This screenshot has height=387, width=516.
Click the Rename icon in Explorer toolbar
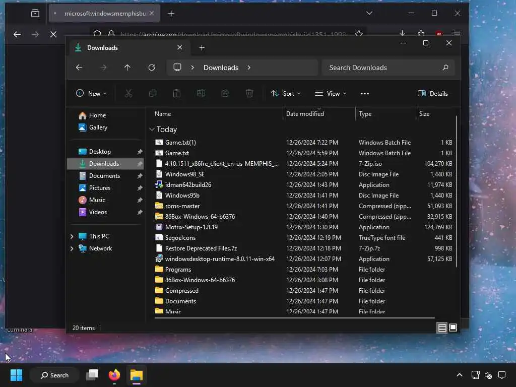coord(201,93)
